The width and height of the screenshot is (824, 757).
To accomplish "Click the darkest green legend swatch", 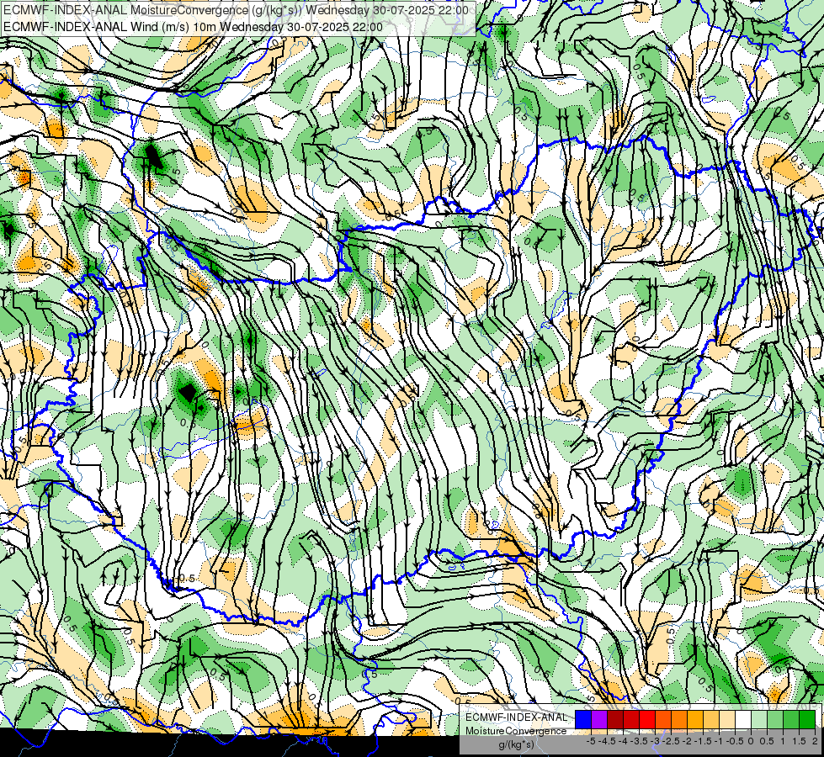I will [x=807, y=720].
